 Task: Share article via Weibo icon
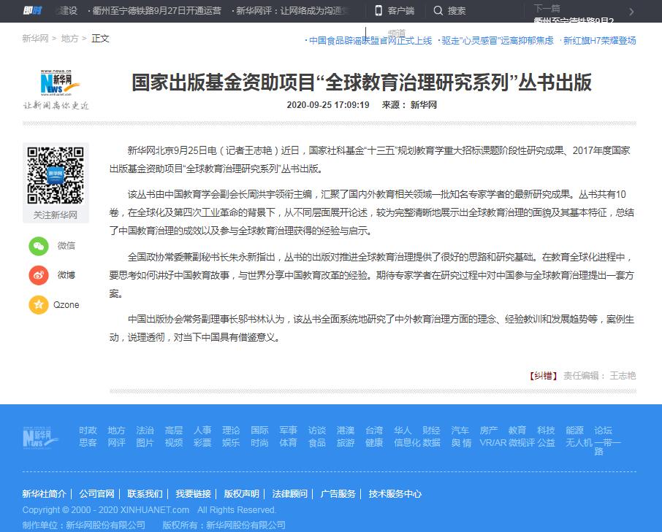(x=39, y=275)
